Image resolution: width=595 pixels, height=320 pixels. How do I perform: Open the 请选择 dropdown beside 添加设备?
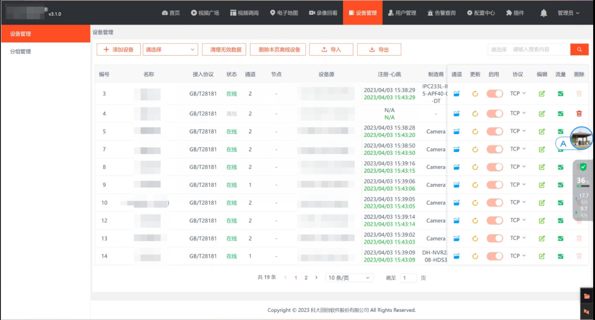[x=170, y=49]
